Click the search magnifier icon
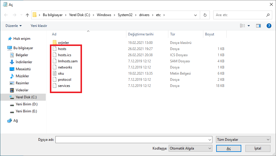This screenshot has height=156, width=276. click(x=268, y=15)
